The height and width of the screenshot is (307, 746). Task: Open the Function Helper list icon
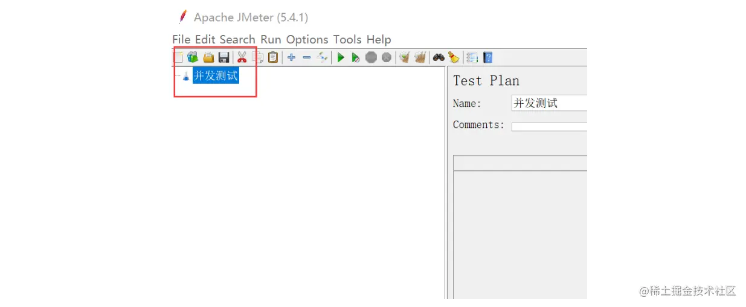tap(472, 57)
